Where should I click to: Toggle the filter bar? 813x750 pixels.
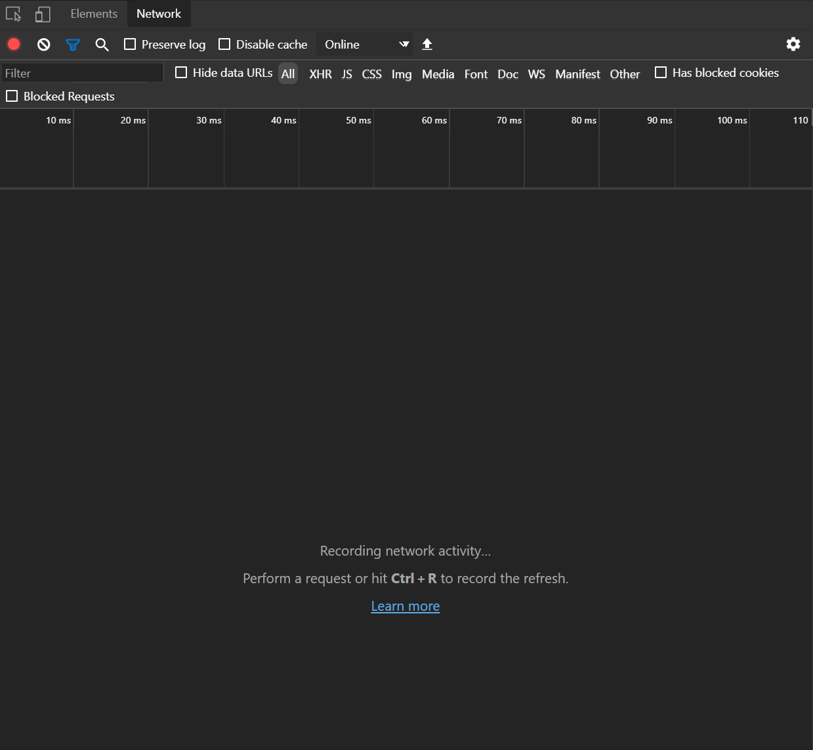72,44
